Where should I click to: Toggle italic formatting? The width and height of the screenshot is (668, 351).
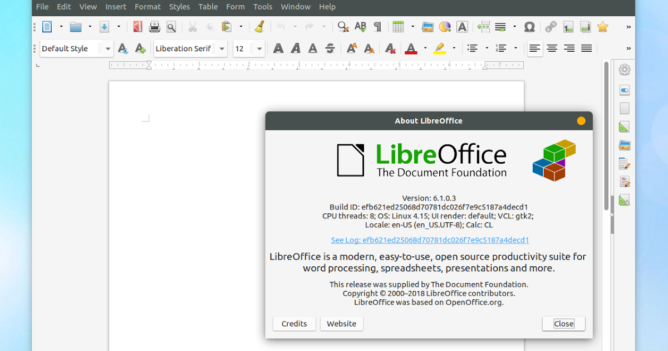pos(295,48)
